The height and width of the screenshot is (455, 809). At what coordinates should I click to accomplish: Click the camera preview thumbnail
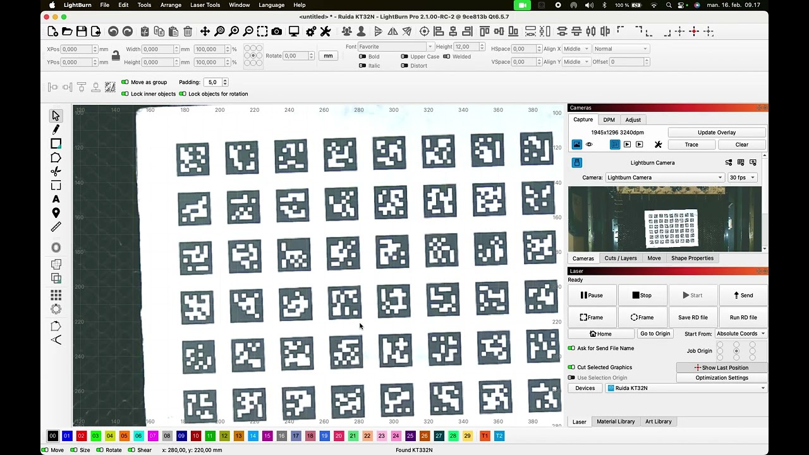(x=665, y=219)
